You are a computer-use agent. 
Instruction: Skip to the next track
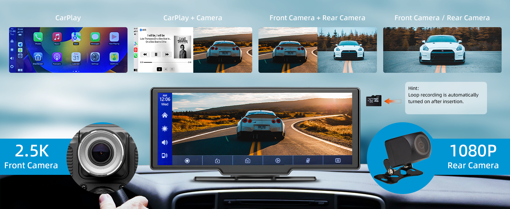click(x=167, y=54)
